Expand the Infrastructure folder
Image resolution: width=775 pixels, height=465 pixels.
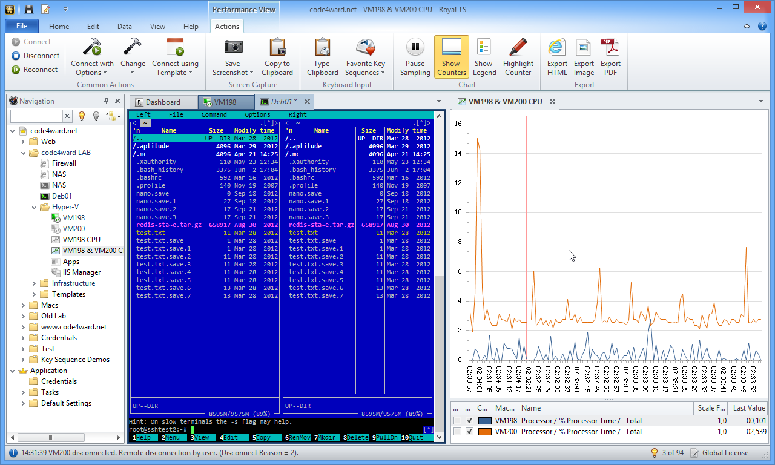(35, 283)
